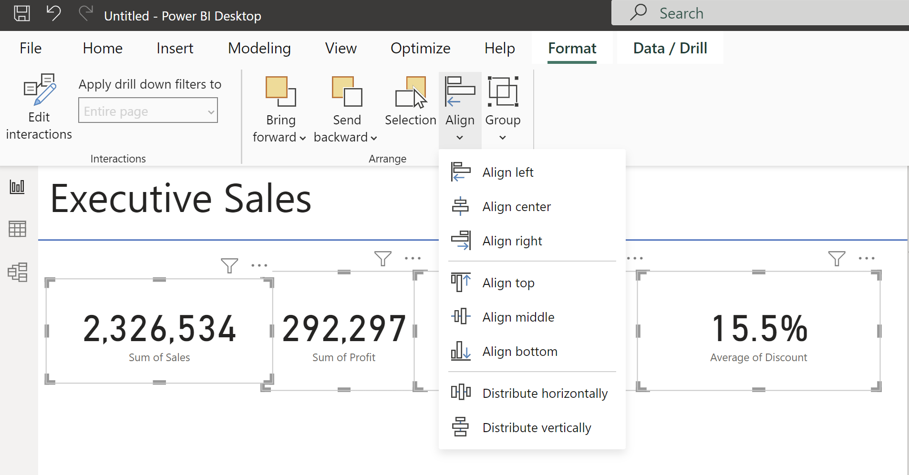The width and height of the screenshot is (909, 475).
Task: Choose Align left from menu
Action: coord(508,172)
